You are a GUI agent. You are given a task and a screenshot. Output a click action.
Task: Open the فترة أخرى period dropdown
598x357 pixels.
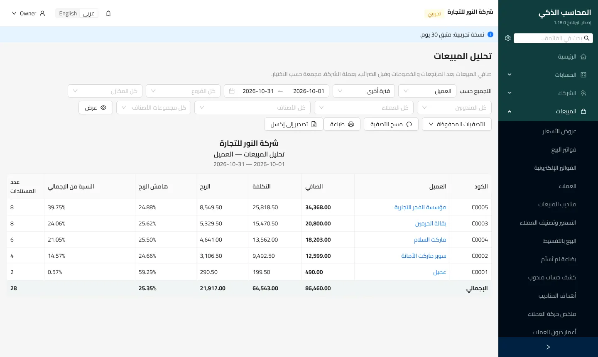[363, 91]
